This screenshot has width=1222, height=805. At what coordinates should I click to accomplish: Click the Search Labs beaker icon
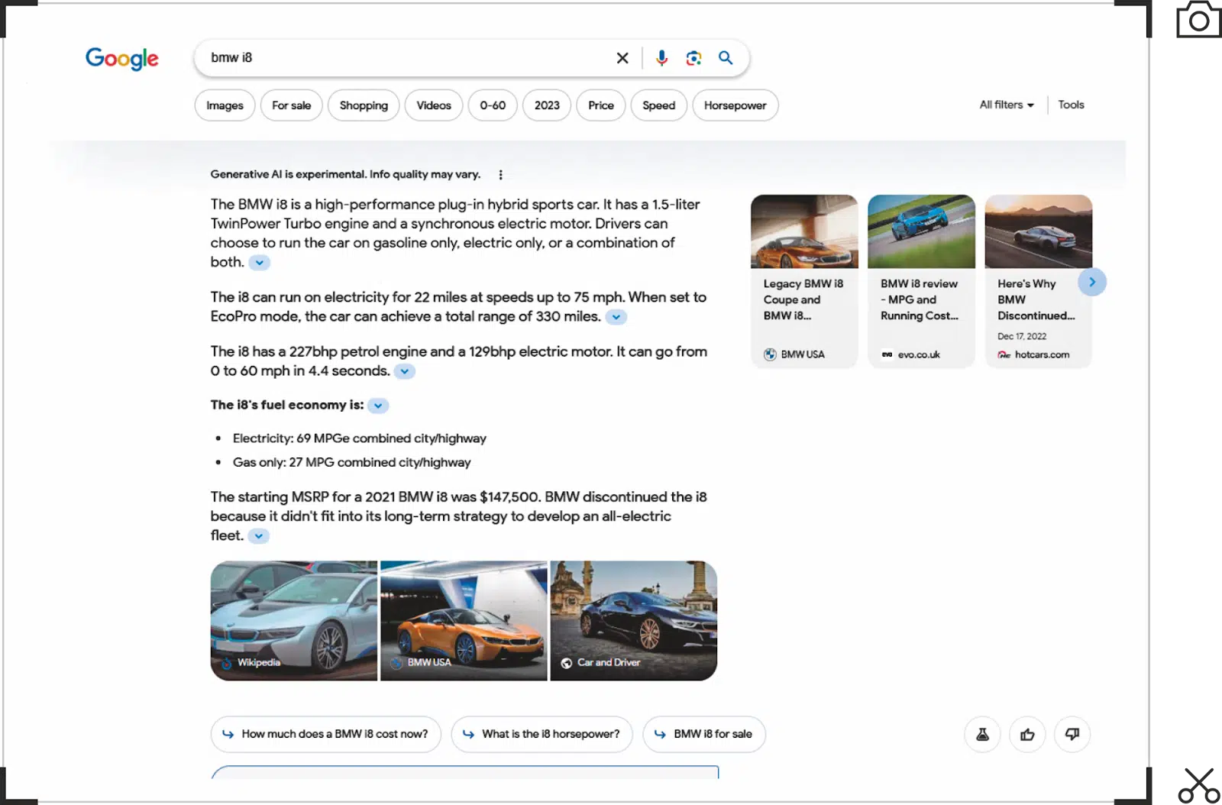pyautogui.click(x=982, y=734)
